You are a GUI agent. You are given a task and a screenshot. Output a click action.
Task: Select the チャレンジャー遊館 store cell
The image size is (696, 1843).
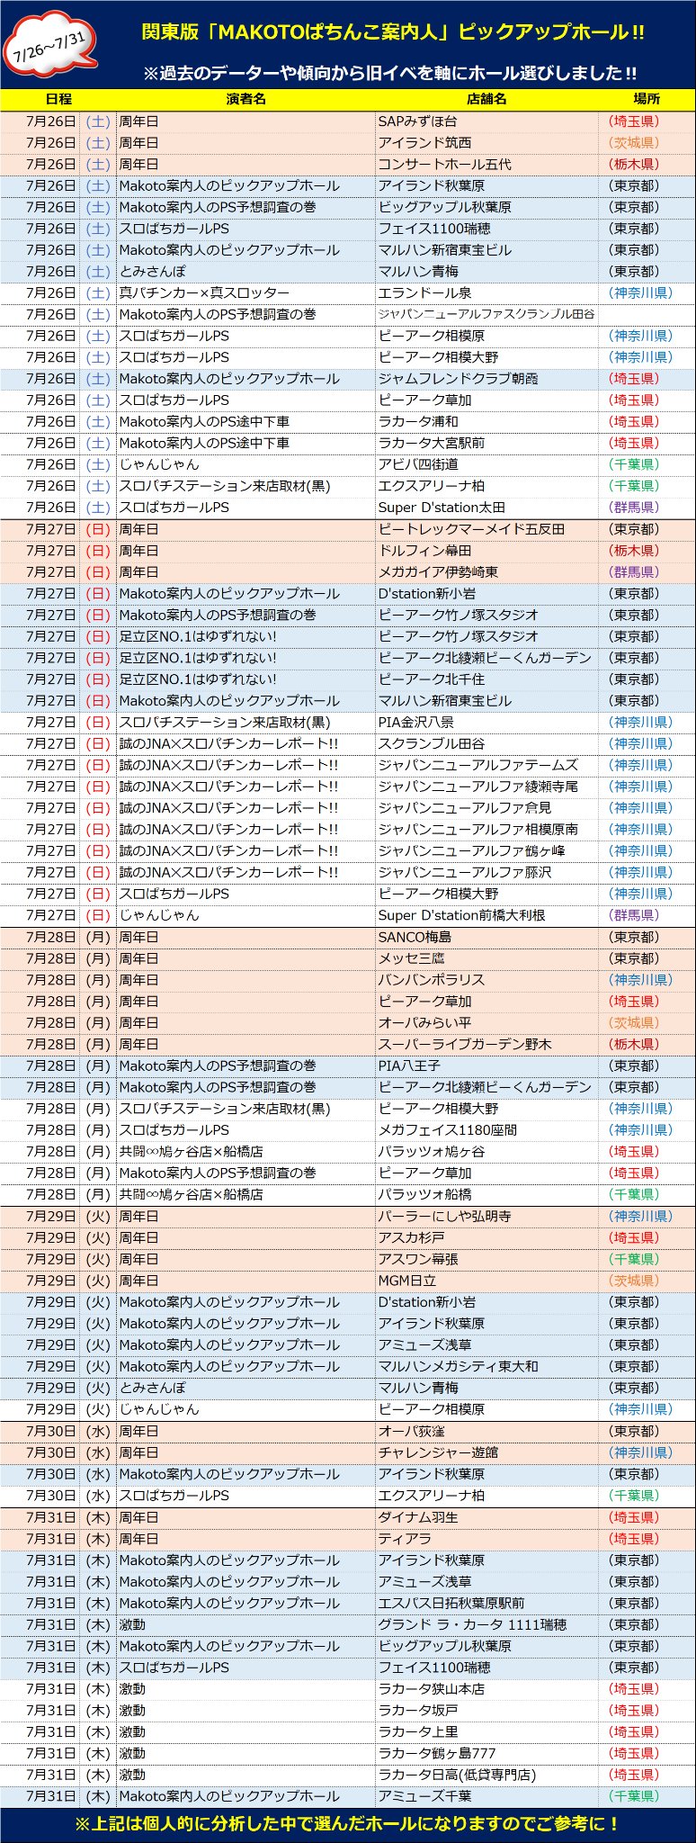point(486,1452)
